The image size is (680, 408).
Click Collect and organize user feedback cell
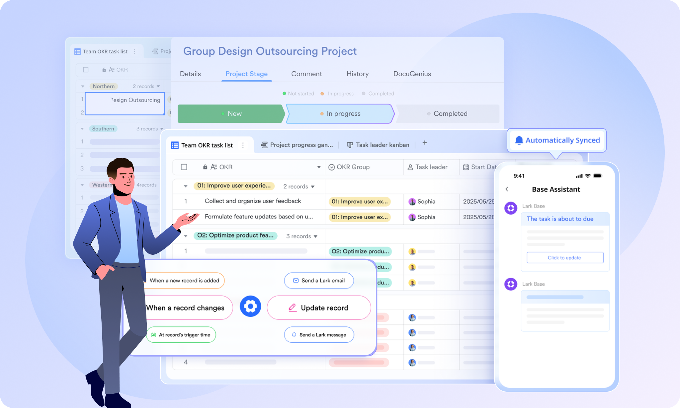[253, 201]
